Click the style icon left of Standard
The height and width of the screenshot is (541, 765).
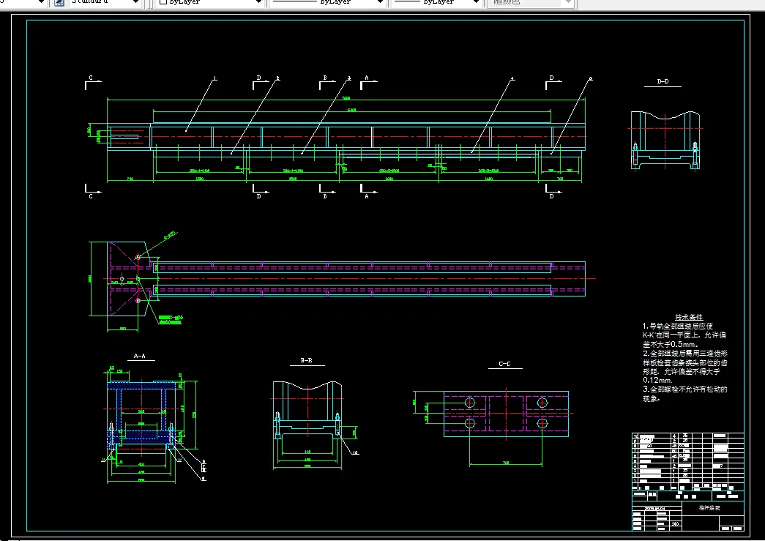pyautogui.click(x=59, y=2)
